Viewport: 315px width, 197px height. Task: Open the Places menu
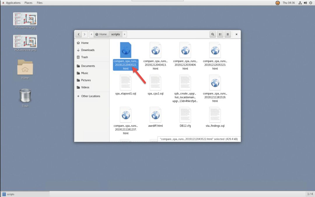(x=28, y=3)
